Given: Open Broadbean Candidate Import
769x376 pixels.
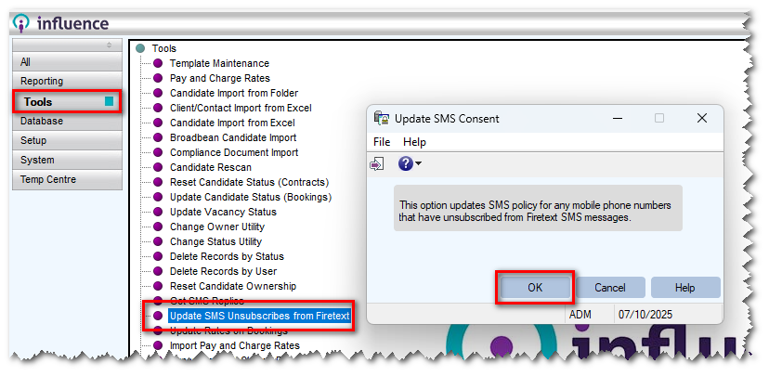Looking at the screenshot, I should coord(233,137).
